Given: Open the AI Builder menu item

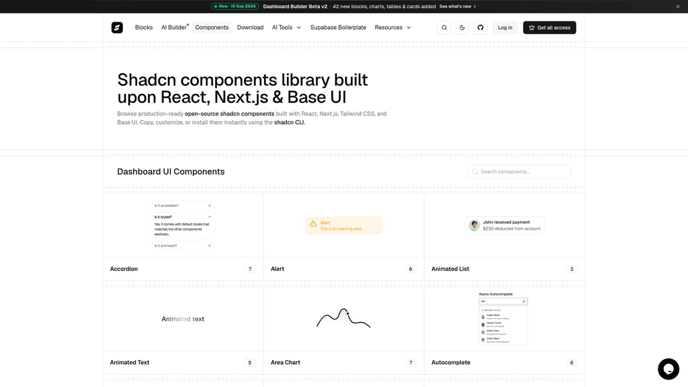Looking at the screenshot, I should tap(174, 28).
